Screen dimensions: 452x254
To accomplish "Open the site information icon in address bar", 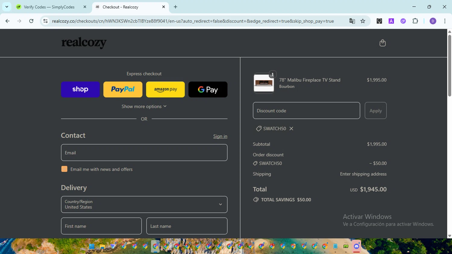I will coord(46,21).
